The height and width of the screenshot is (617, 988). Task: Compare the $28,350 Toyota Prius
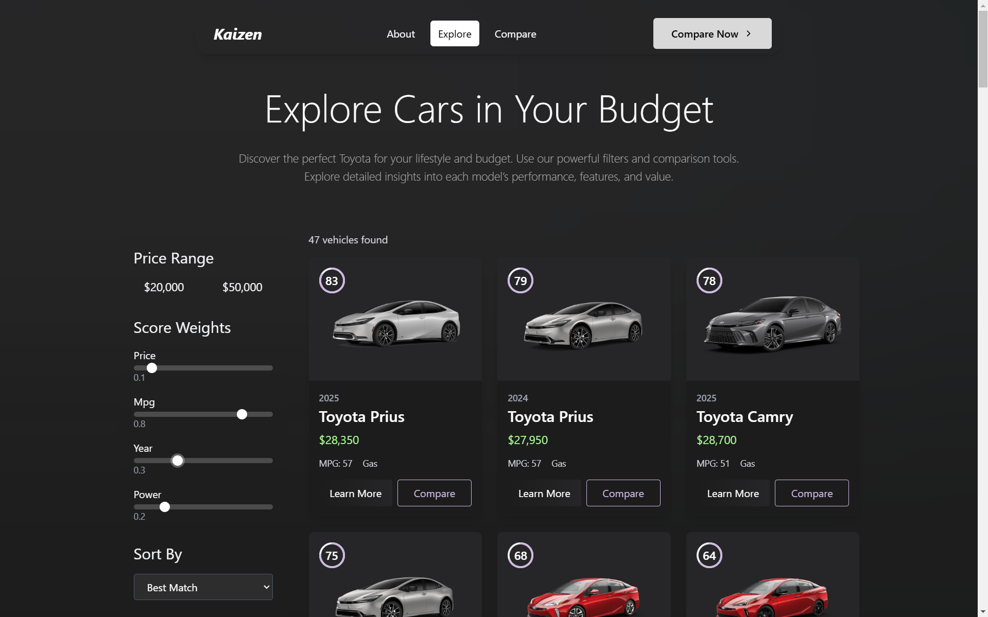pyautogui.click(x=434, y=493)
